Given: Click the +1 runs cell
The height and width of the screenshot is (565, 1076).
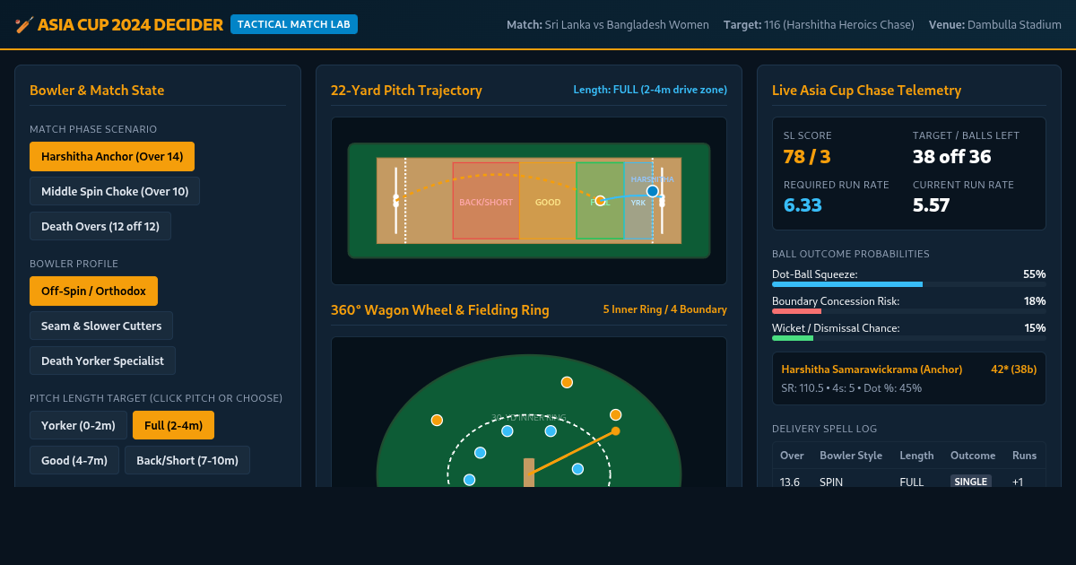Looking at the screenshot, I should click(x=1018, y=482).
